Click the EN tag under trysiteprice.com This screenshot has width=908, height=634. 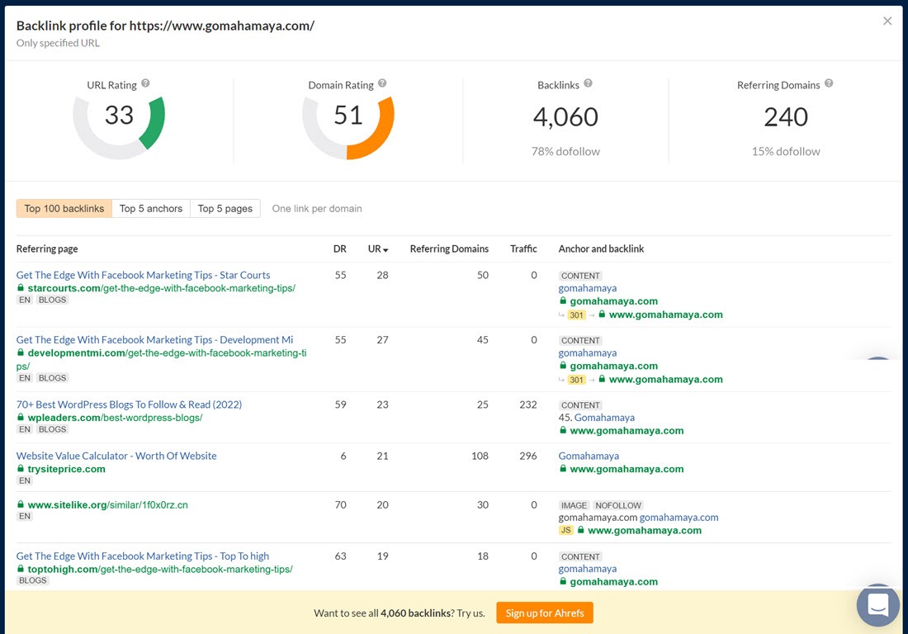coord(25,480)
